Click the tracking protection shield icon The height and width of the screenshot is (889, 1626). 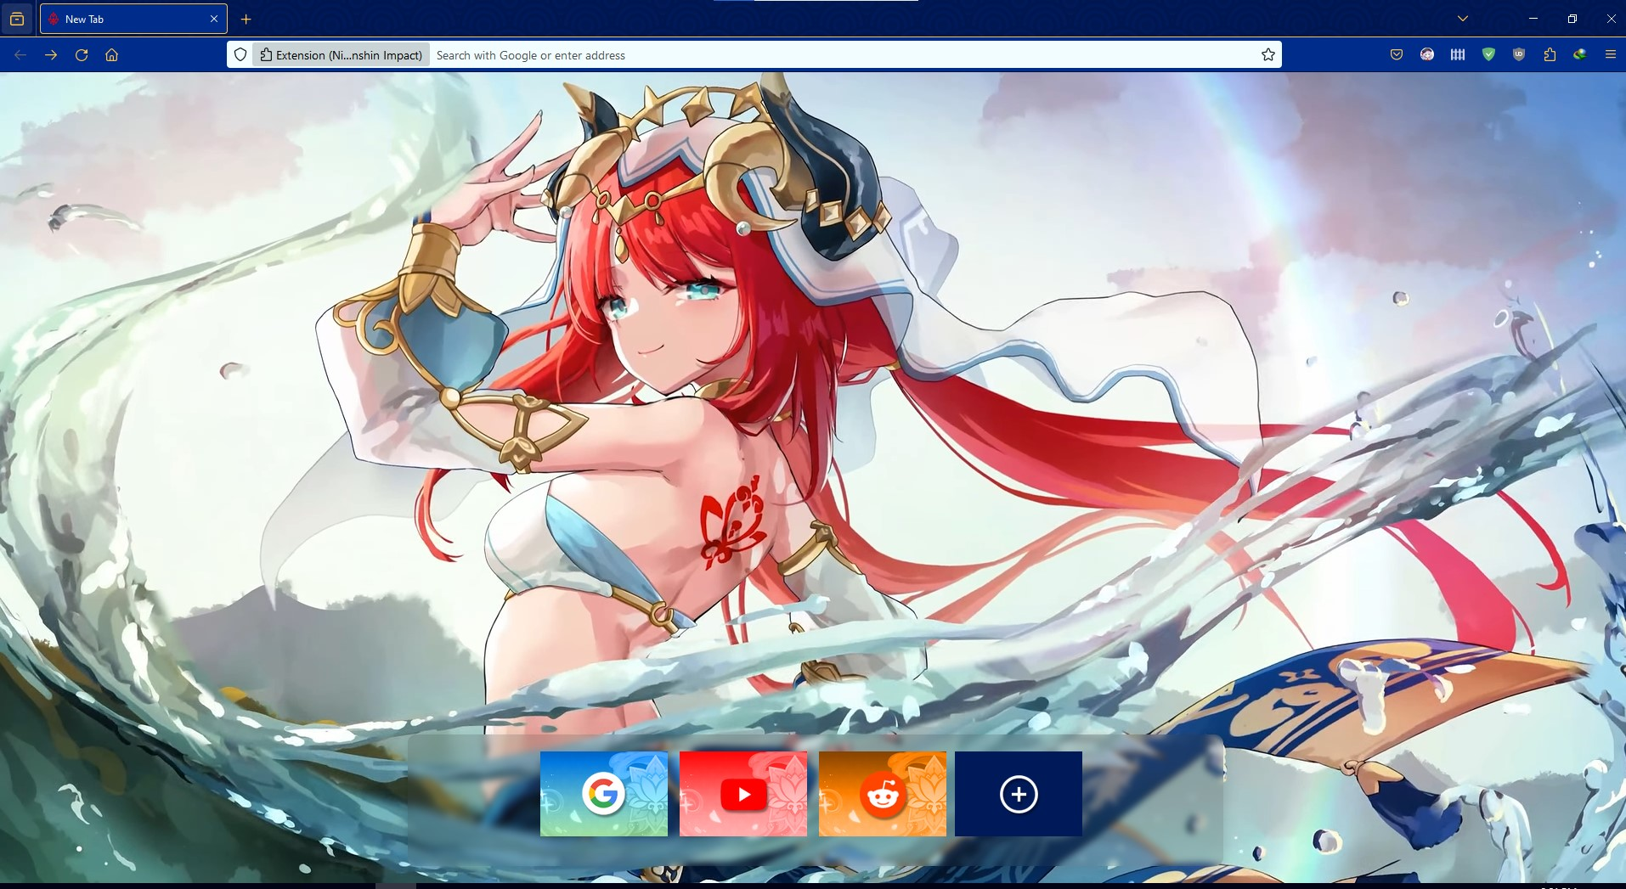[x=240, y=55]
